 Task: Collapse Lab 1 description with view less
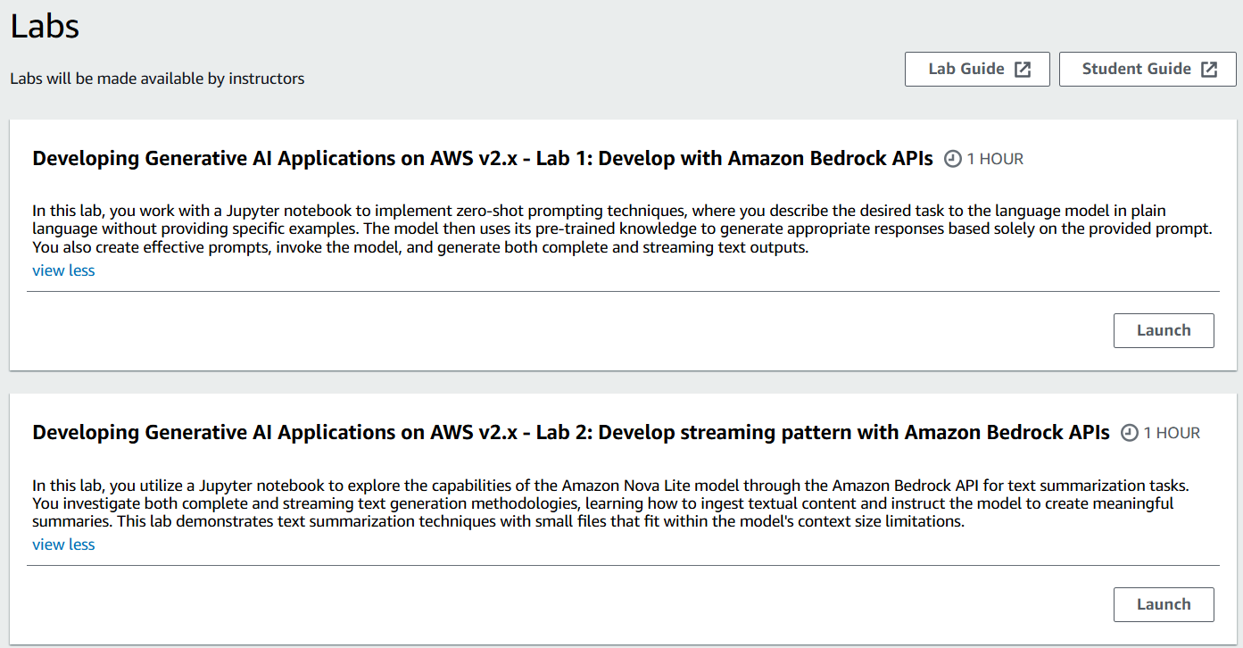coord(63,270)
